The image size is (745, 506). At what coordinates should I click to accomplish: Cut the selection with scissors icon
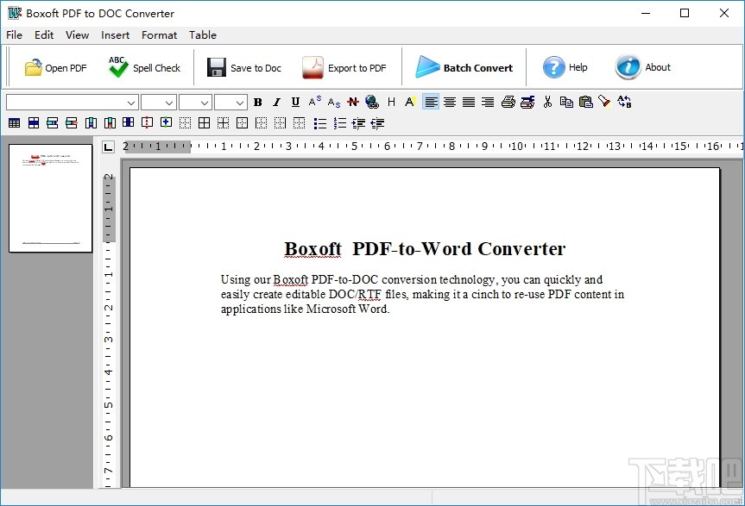pyautogui.click(x=548, y=102)
